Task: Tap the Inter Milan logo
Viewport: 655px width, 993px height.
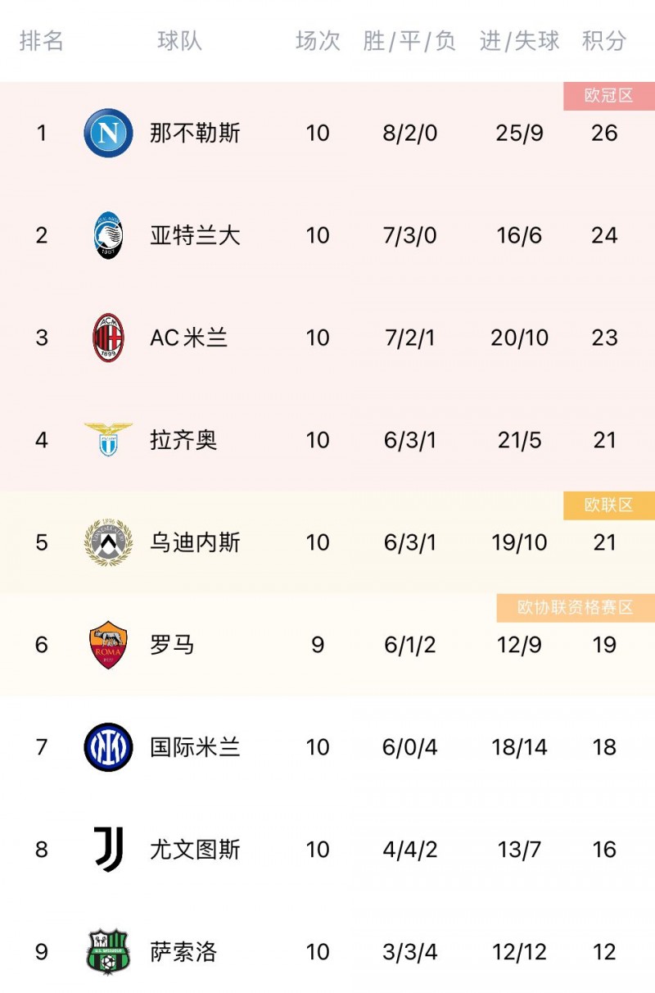Action: tap(108, 747)
